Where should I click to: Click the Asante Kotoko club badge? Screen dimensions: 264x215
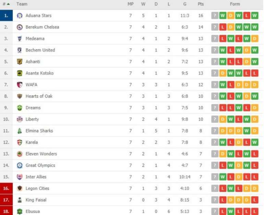pos(20,73)
